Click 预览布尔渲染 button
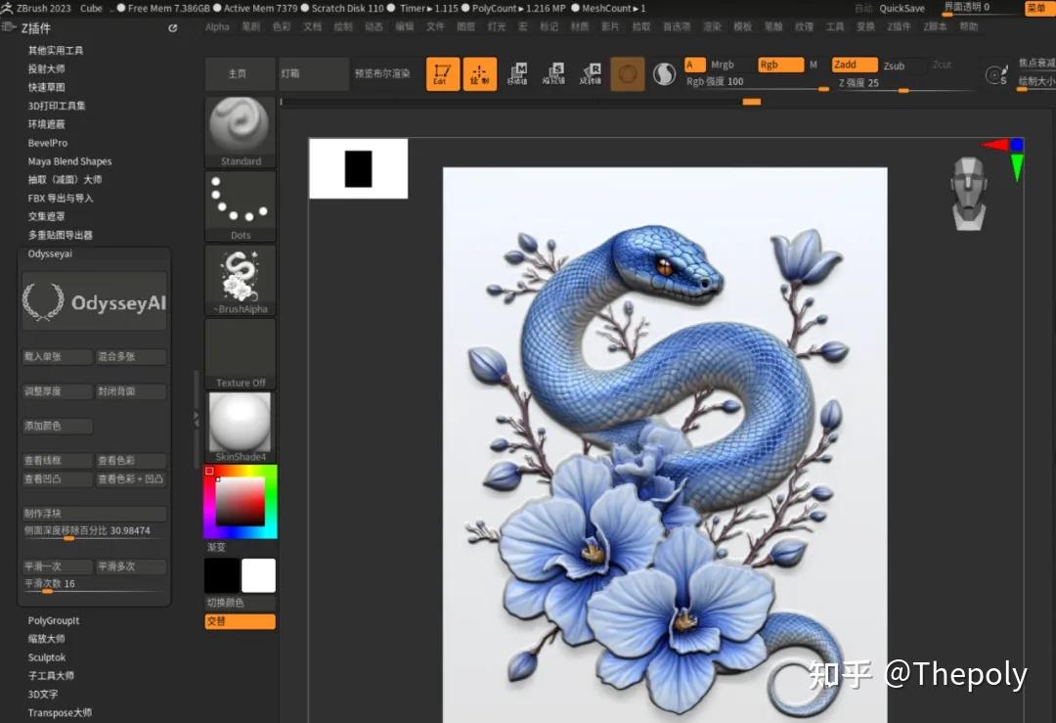The width and height of the screenshot is (1056, 723). (382, 73)
